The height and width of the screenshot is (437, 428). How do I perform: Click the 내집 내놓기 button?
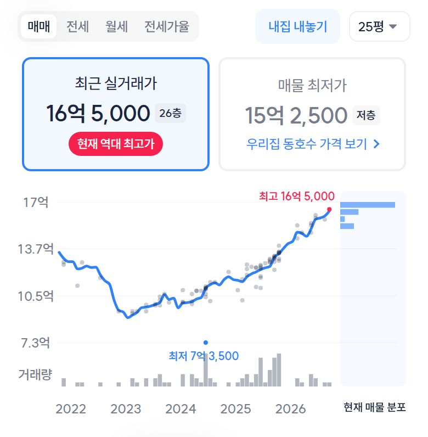click(x=297, y=26)
